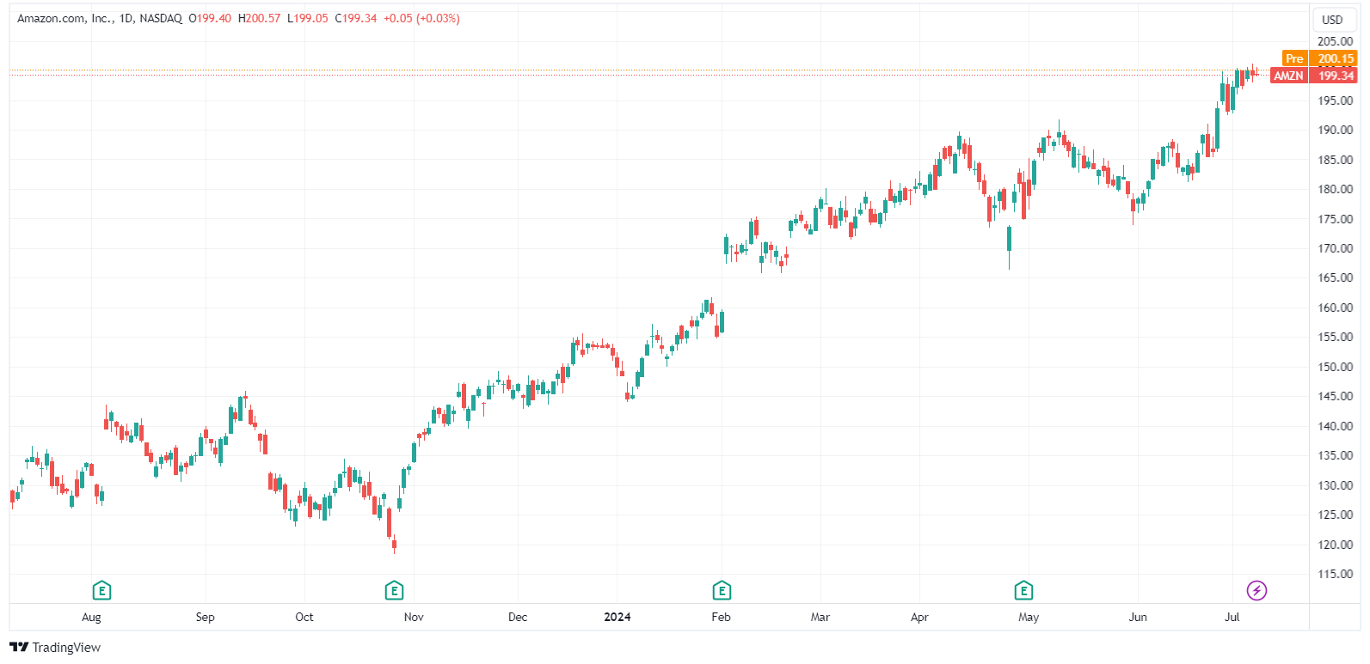Click the 1D interval in chart legend

point(126,18)
